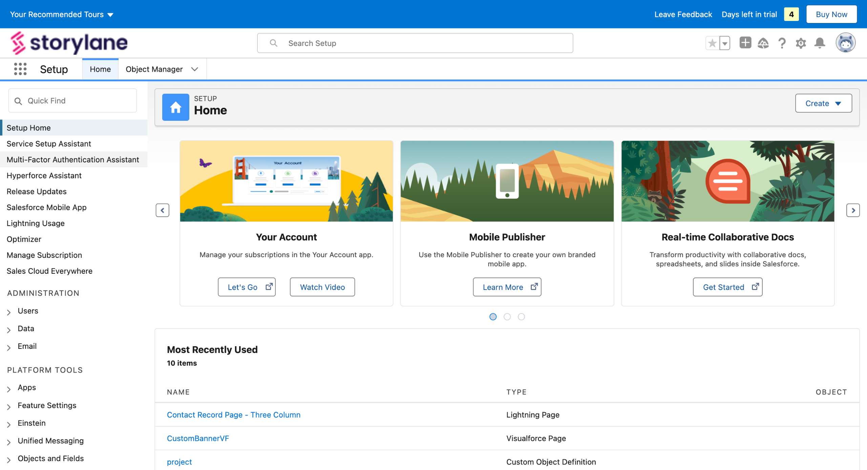Expand the Email section
867x470 pixels.
coord(9,347)
